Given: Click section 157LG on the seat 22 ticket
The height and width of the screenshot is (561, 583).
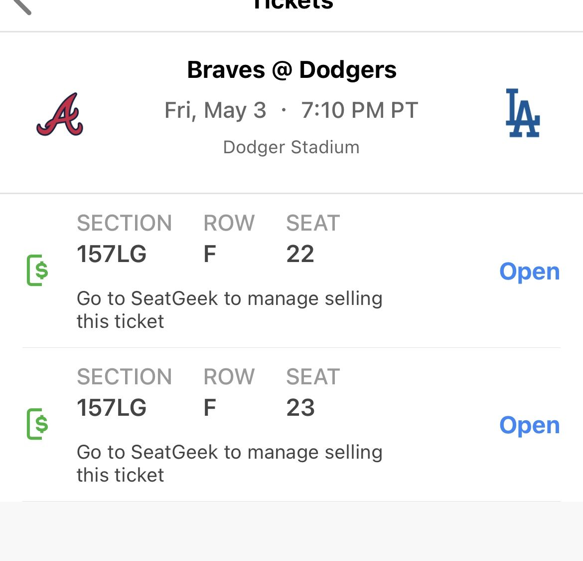Looking at the screenshot, I should (112, 254).
